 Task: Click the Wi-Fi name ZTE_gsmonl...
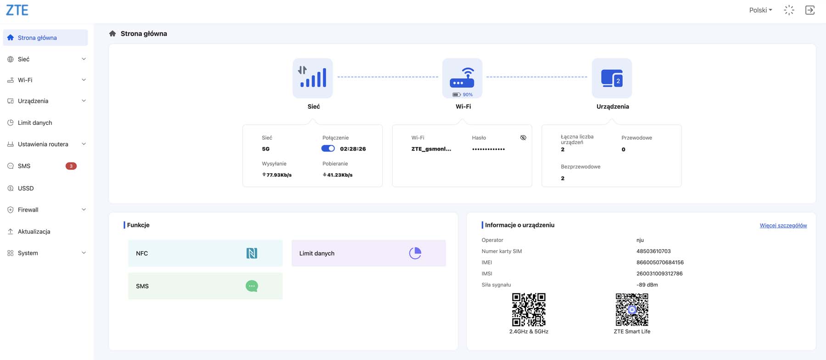point(431,149)
